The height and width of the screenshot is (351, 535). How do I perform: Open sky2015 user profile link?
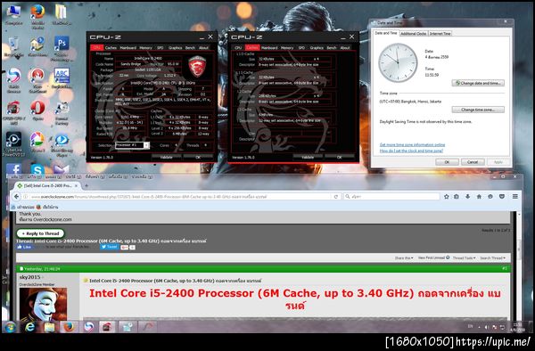tap(29, 277)
